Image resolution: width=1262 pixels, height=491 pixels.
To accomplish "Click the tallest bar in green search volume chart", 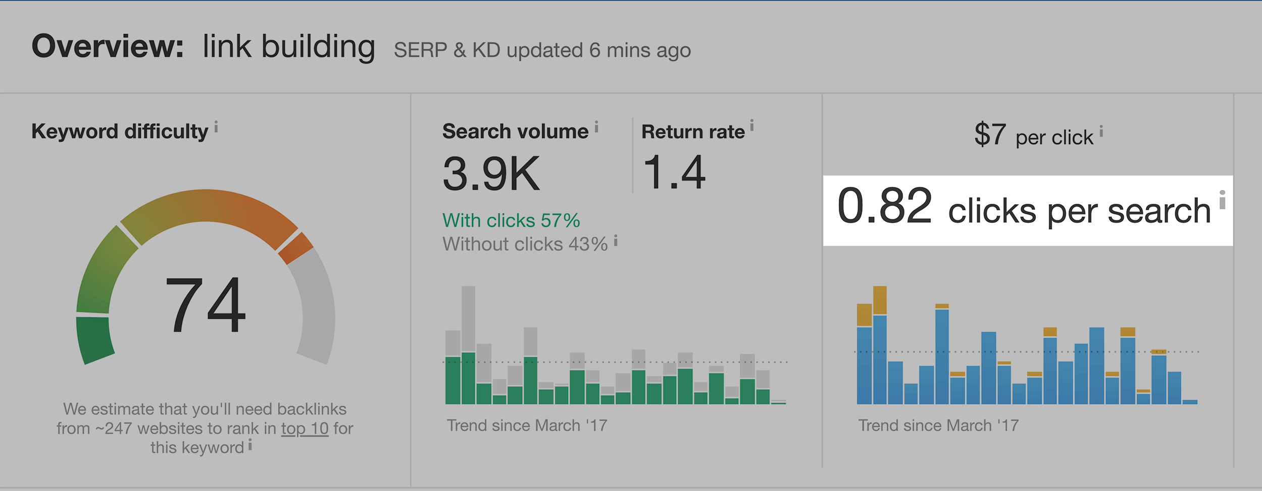I will click(468, 345).
